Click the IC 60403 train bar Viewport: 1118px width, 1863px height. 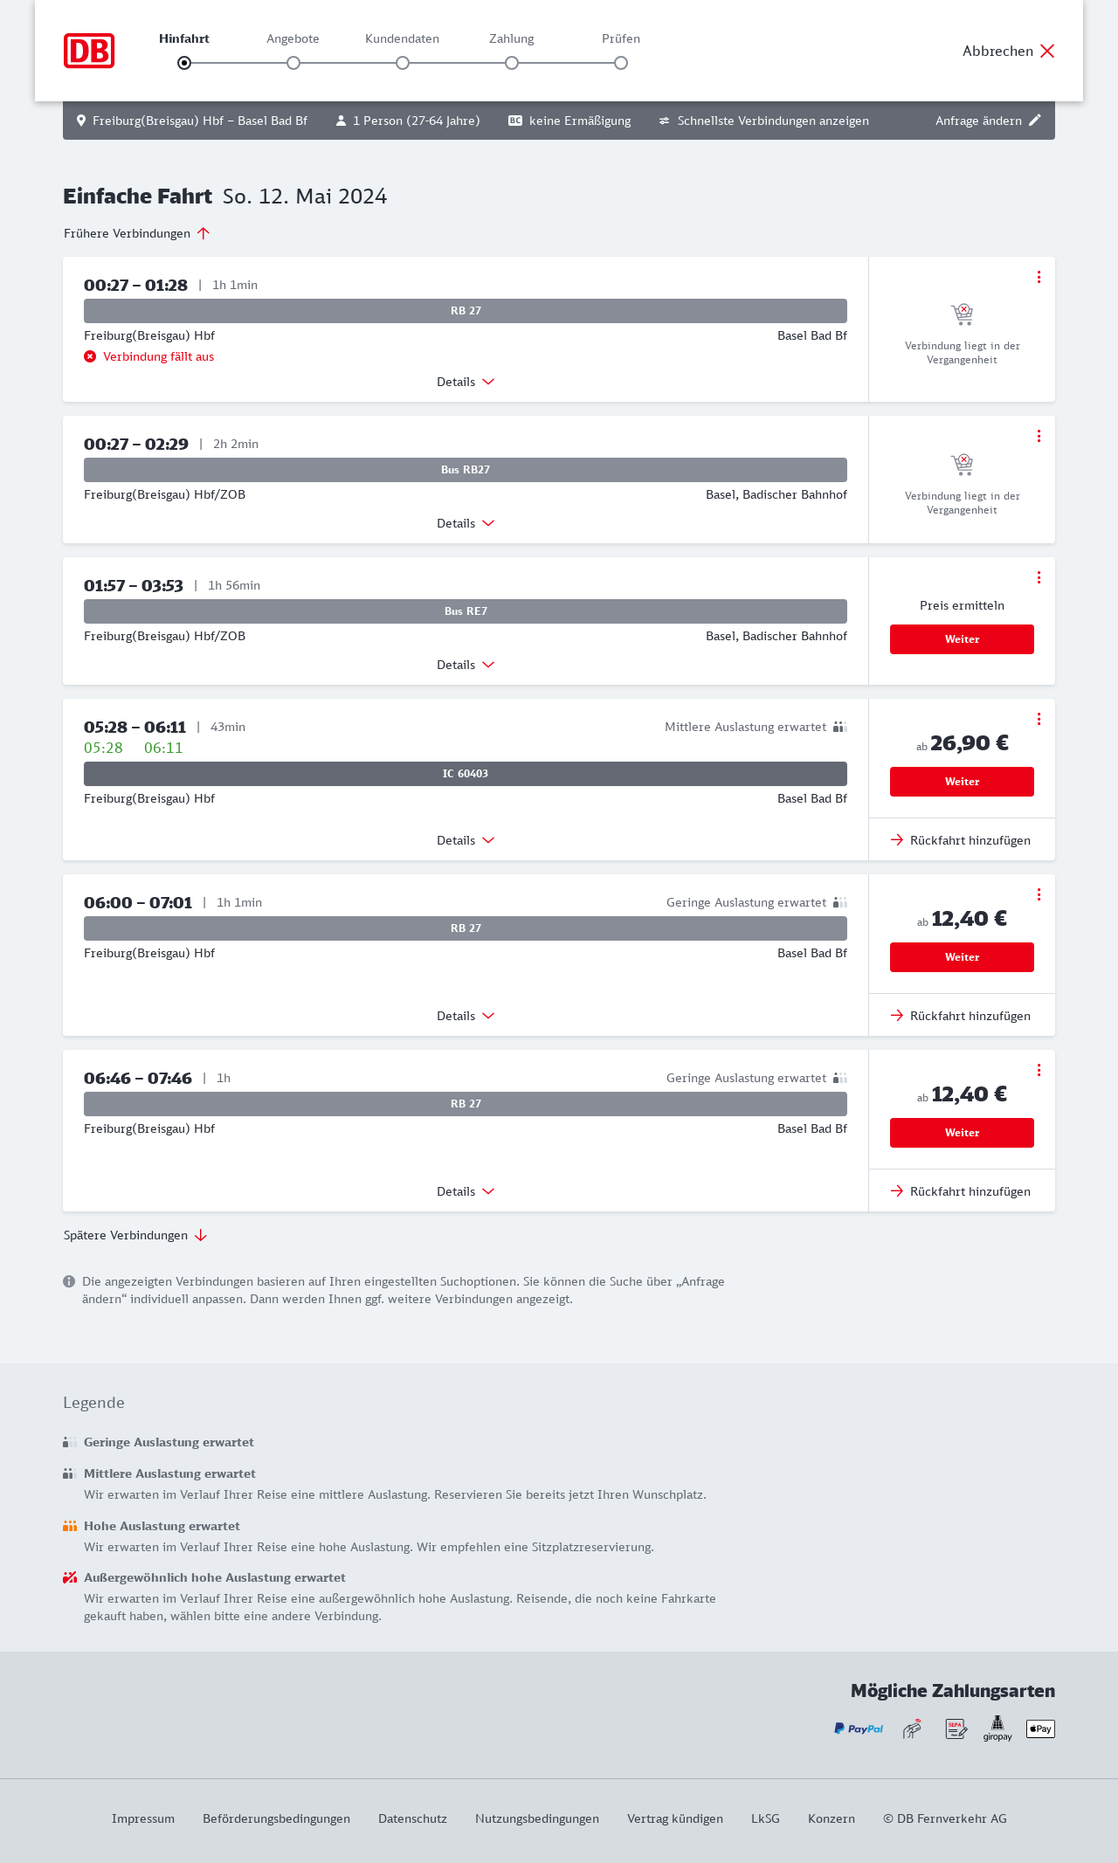(466, 774)
